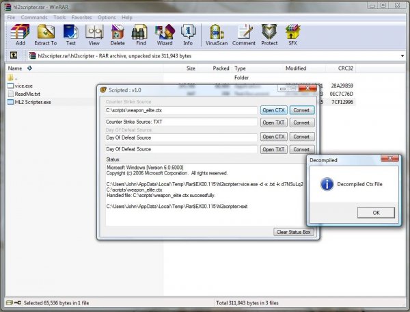Click OK in the Decompiled dialog
The image size is (410, 312).
pyautogui.click(x=376, y=213)
